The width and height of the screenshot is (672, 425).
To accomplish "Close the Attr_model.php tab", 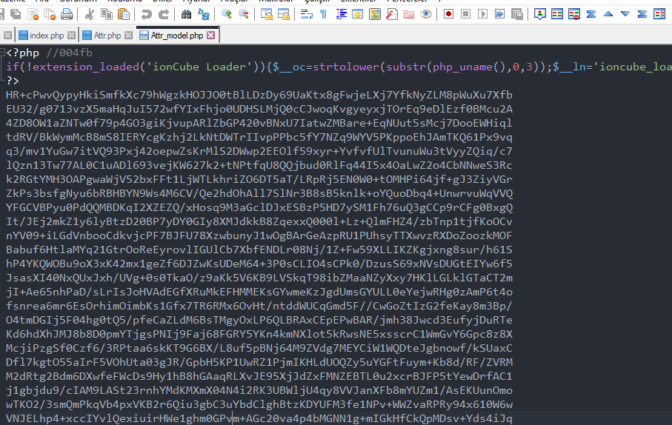I will coord(211,35).
